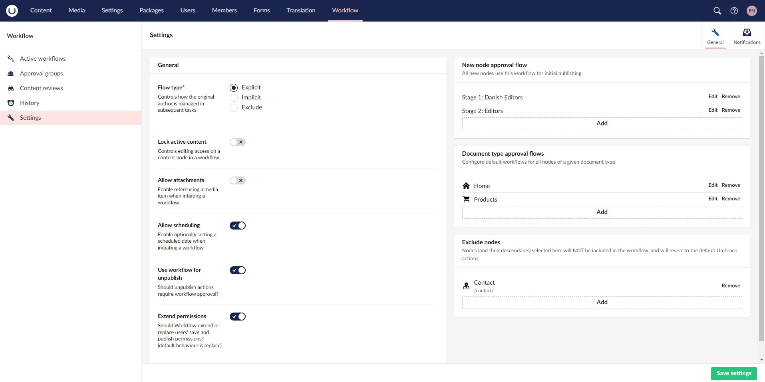765x382 pixels.
Task: Go to Approval groups in sidebar
Action: tap(41, 73)
